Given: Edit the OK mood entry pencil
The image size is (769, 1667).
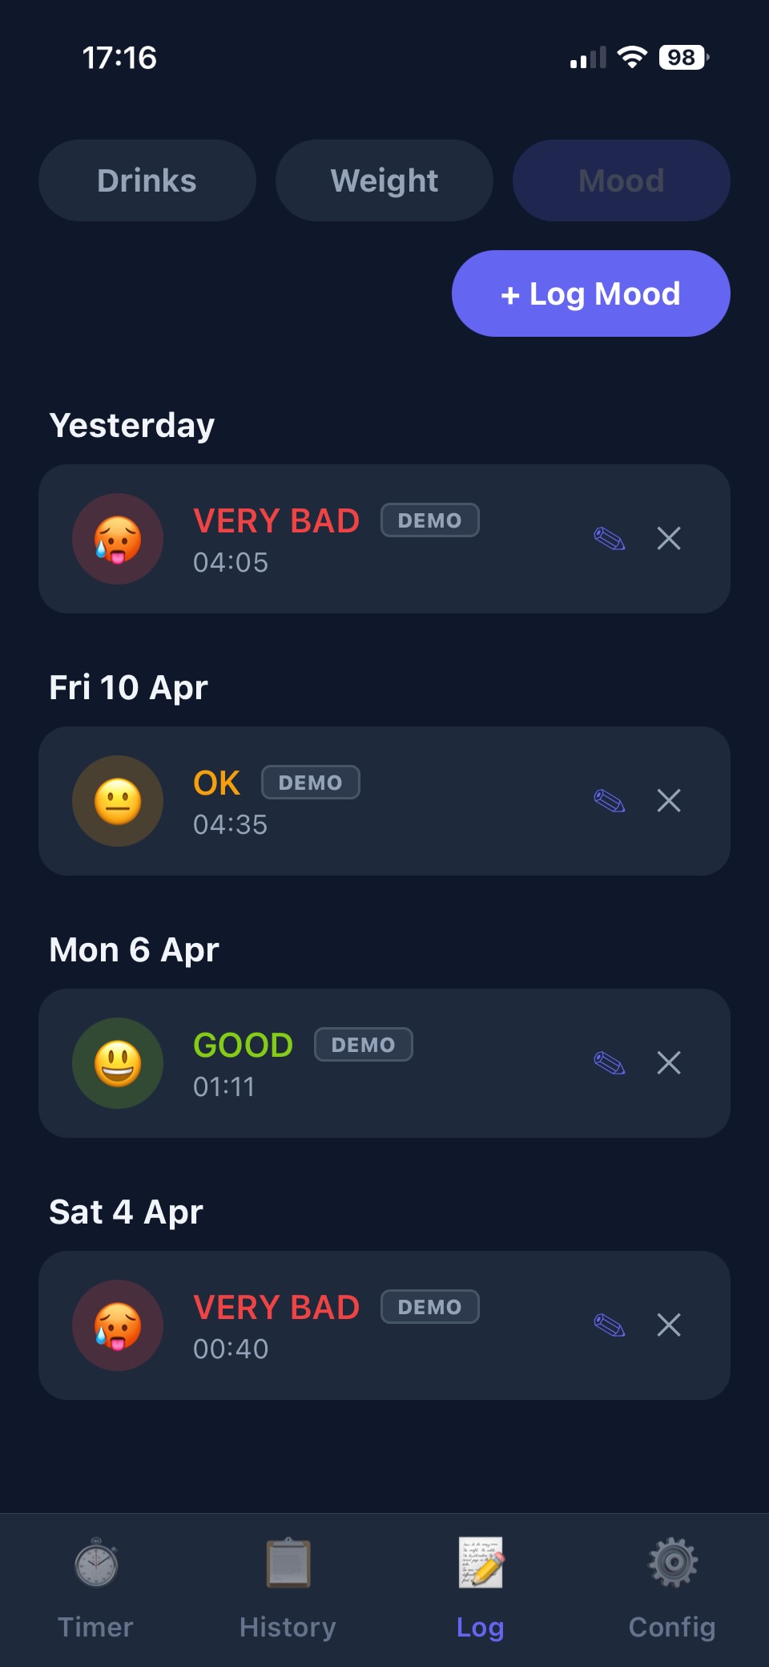Looking at the screenshot, I should pyautogui.click(x=610, y=800).
